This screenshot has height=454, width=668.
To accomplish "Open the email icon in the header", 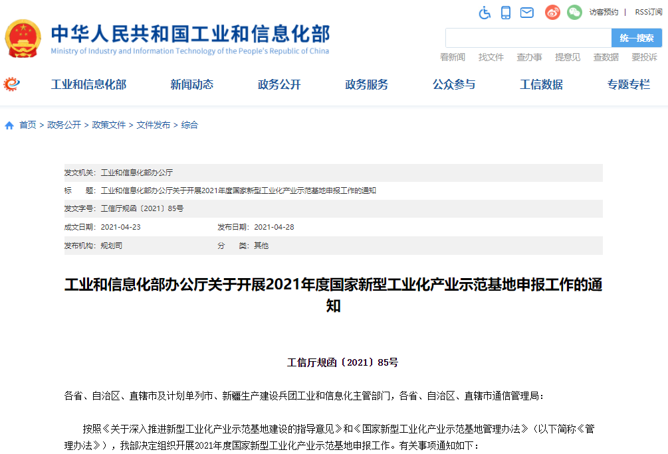I will (526, 12).
